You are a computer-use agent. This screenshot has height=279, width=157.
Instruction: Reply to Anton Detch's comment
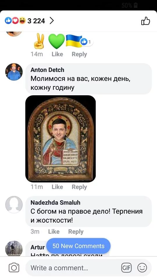click(79, 187)
